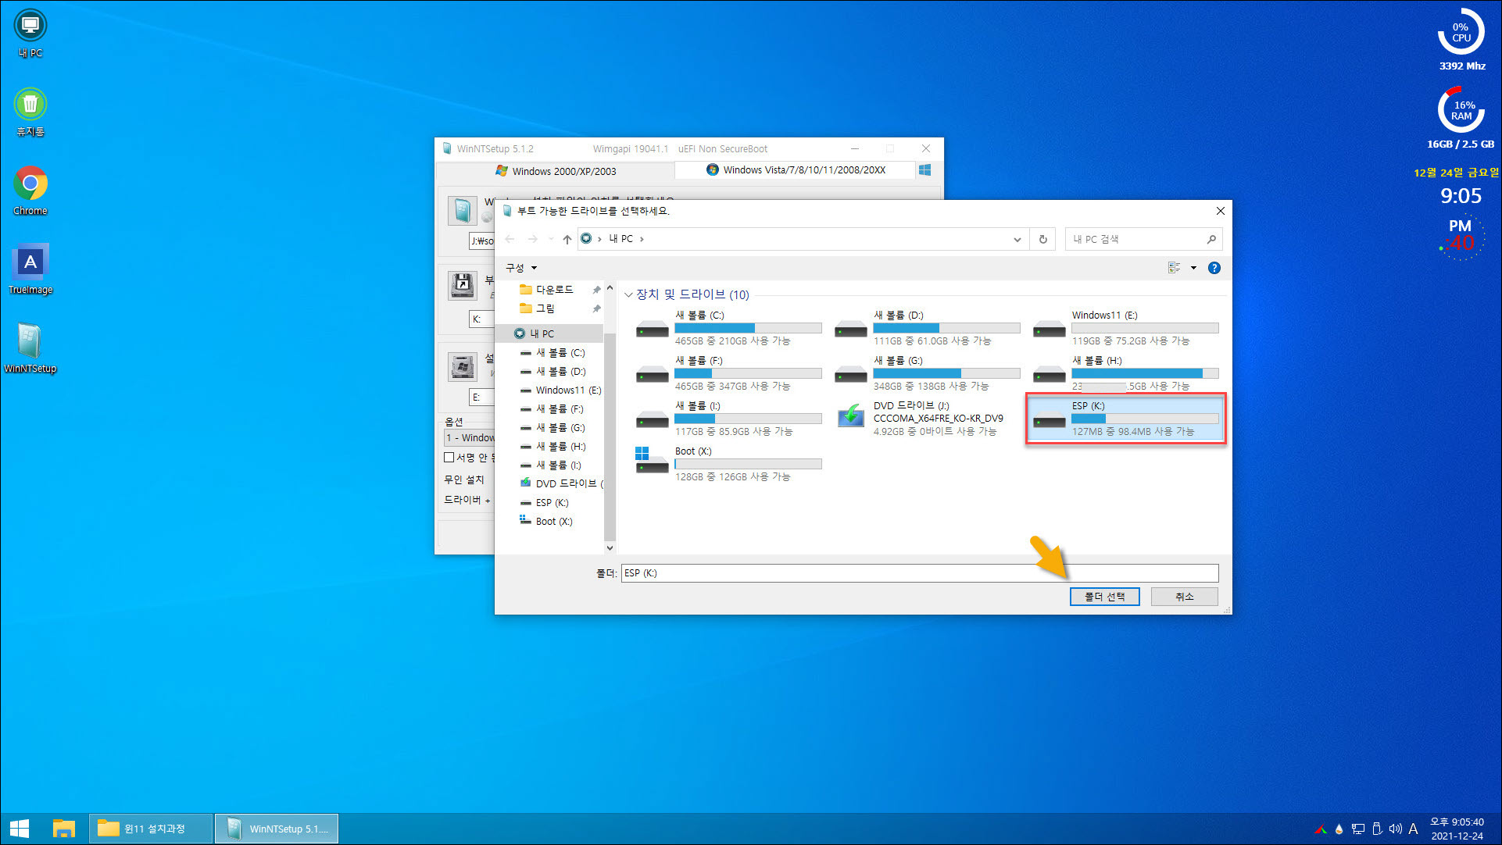Click the 드라이버 + button in WinNTSetup
This screenshot has width=1502, height=845.
[x=467, y=500]
